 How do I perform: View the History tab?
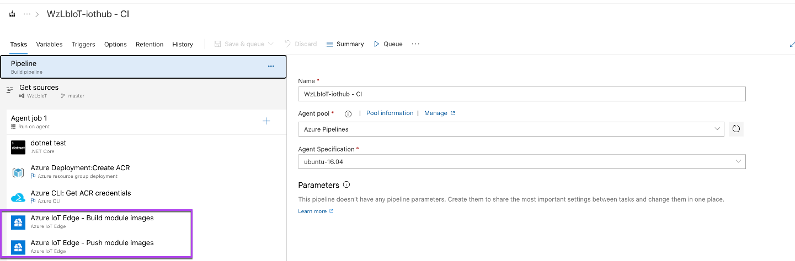[x=183, y=44]
